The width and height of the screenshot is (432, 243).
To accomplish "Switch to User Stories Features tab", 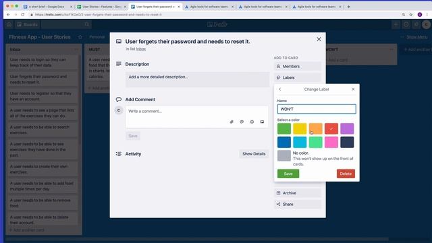I will 101,7.
